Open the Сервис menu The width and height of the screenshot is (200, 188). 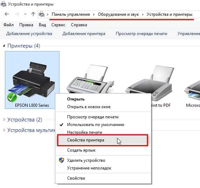pos(58,25)
